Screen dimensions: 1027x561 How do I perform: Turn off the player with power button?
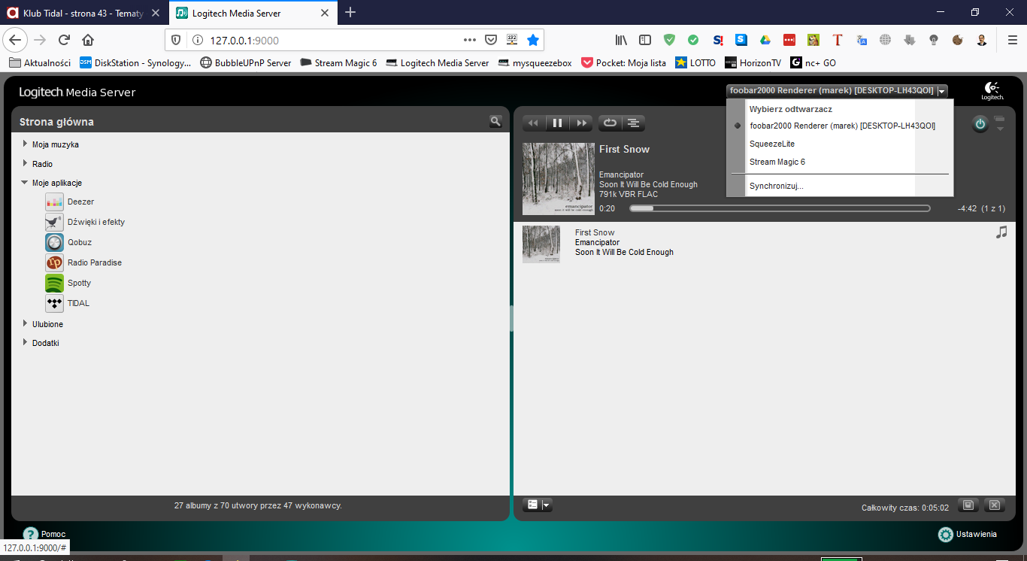tap(980, 124)
